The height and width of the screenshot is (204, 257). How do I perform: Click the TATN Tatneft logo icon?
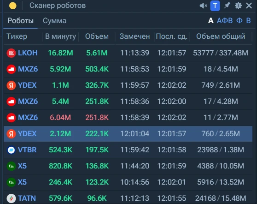(x=11, y=198)
